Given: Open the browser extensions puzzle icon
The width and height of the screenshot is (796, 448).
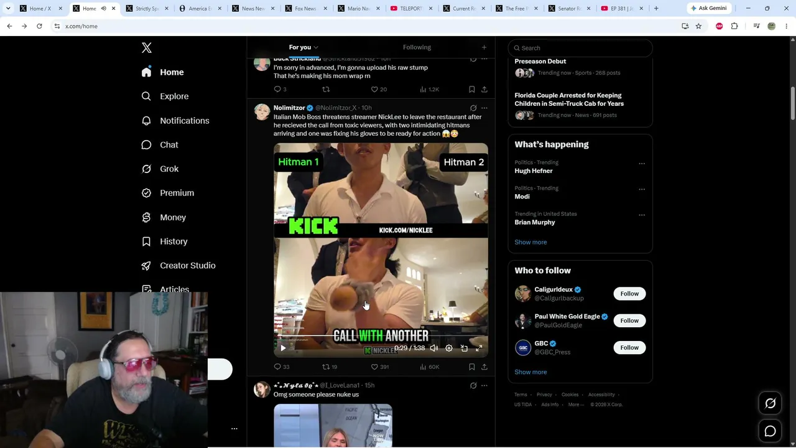Looking at the screenshot, I should tap(734, 26).
